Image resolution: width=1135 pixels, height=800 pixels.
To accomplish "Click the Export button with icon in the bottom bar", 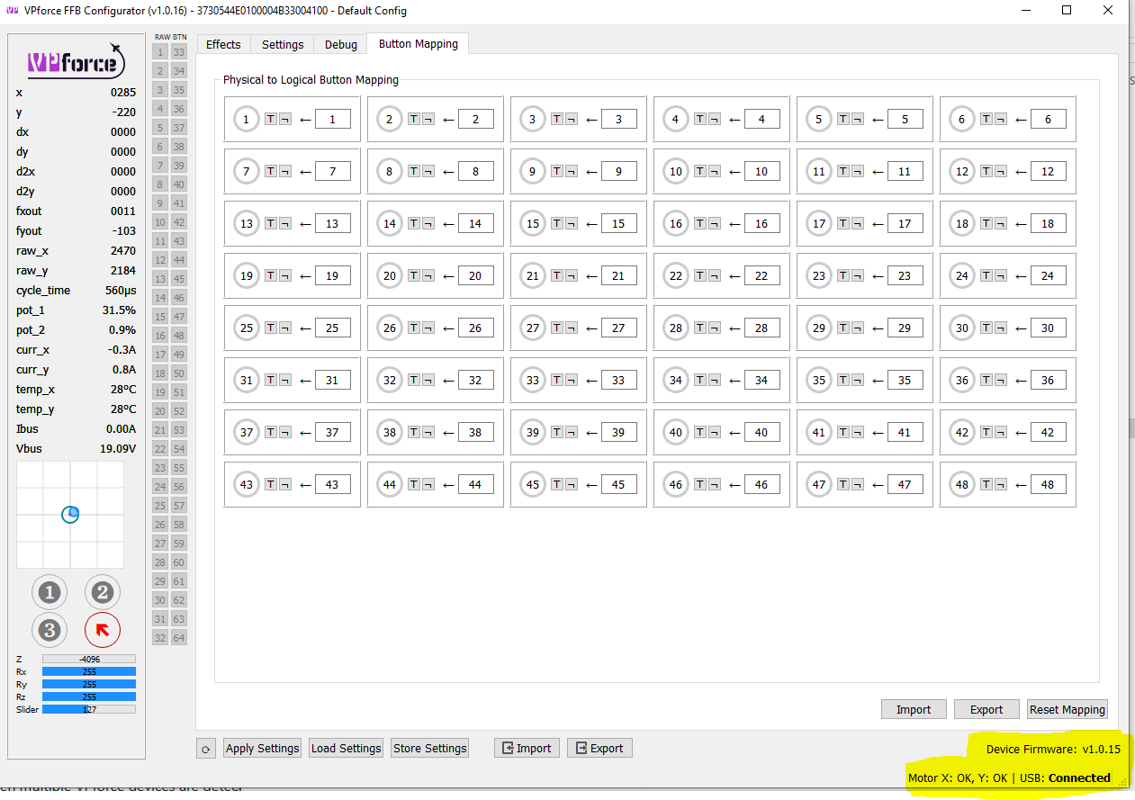I will pyautogui.click(x=599, y=748).
